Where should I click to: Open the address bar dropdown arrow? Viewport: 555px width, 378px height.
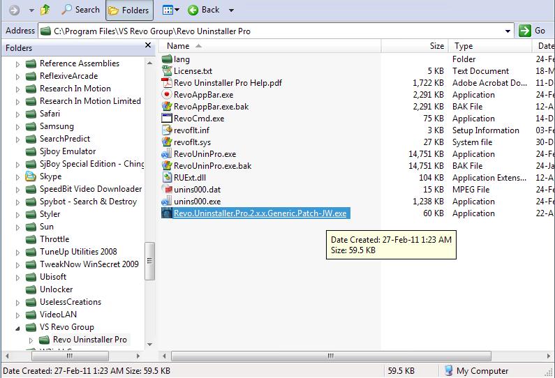click(x=508, y=31)
